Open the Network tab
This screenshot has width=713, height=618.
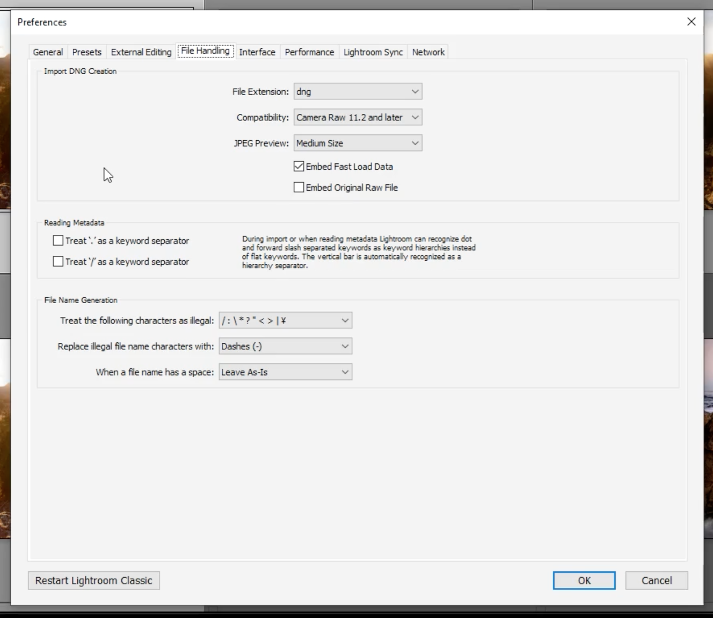[x=428, y=52]
